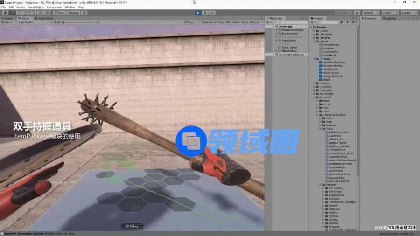
Task: Collapse the _Prefabs folder in Project
Action: tap(315, 59)
